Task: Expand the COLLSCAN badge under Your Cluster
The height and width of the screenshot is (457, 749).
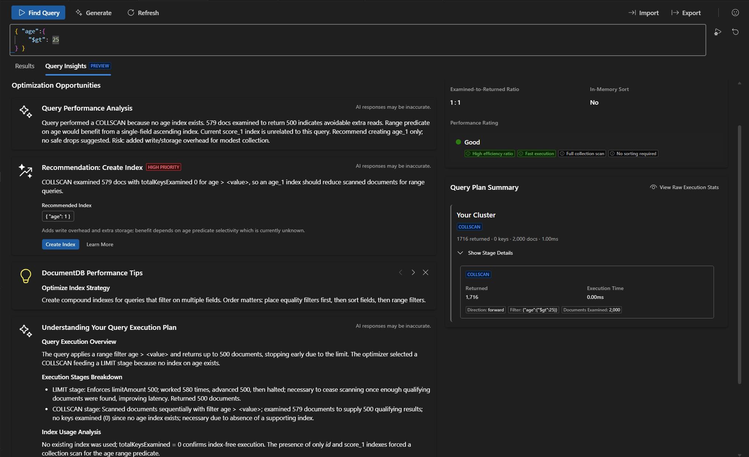Action: (469, 227)
